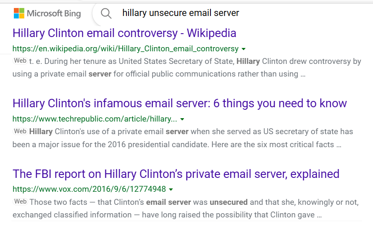Image resolution: width=373 pixels, height=225 pixels.
Task: Click the magnifying glass search icon
Action: 106,13
